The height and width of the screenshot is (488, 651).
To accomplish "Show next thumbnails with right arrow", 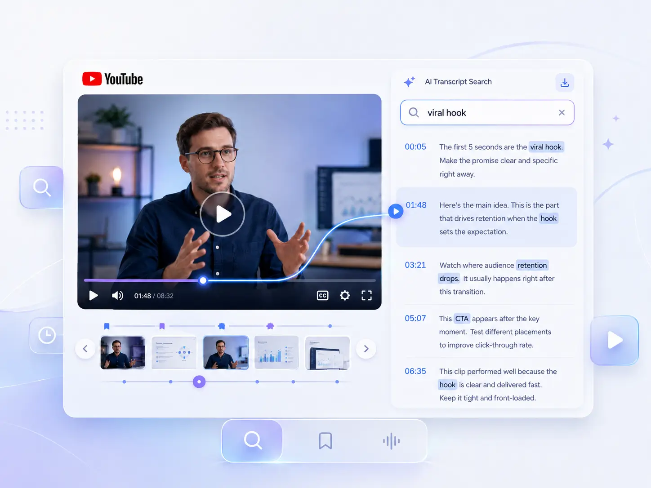I will [366, 349].
